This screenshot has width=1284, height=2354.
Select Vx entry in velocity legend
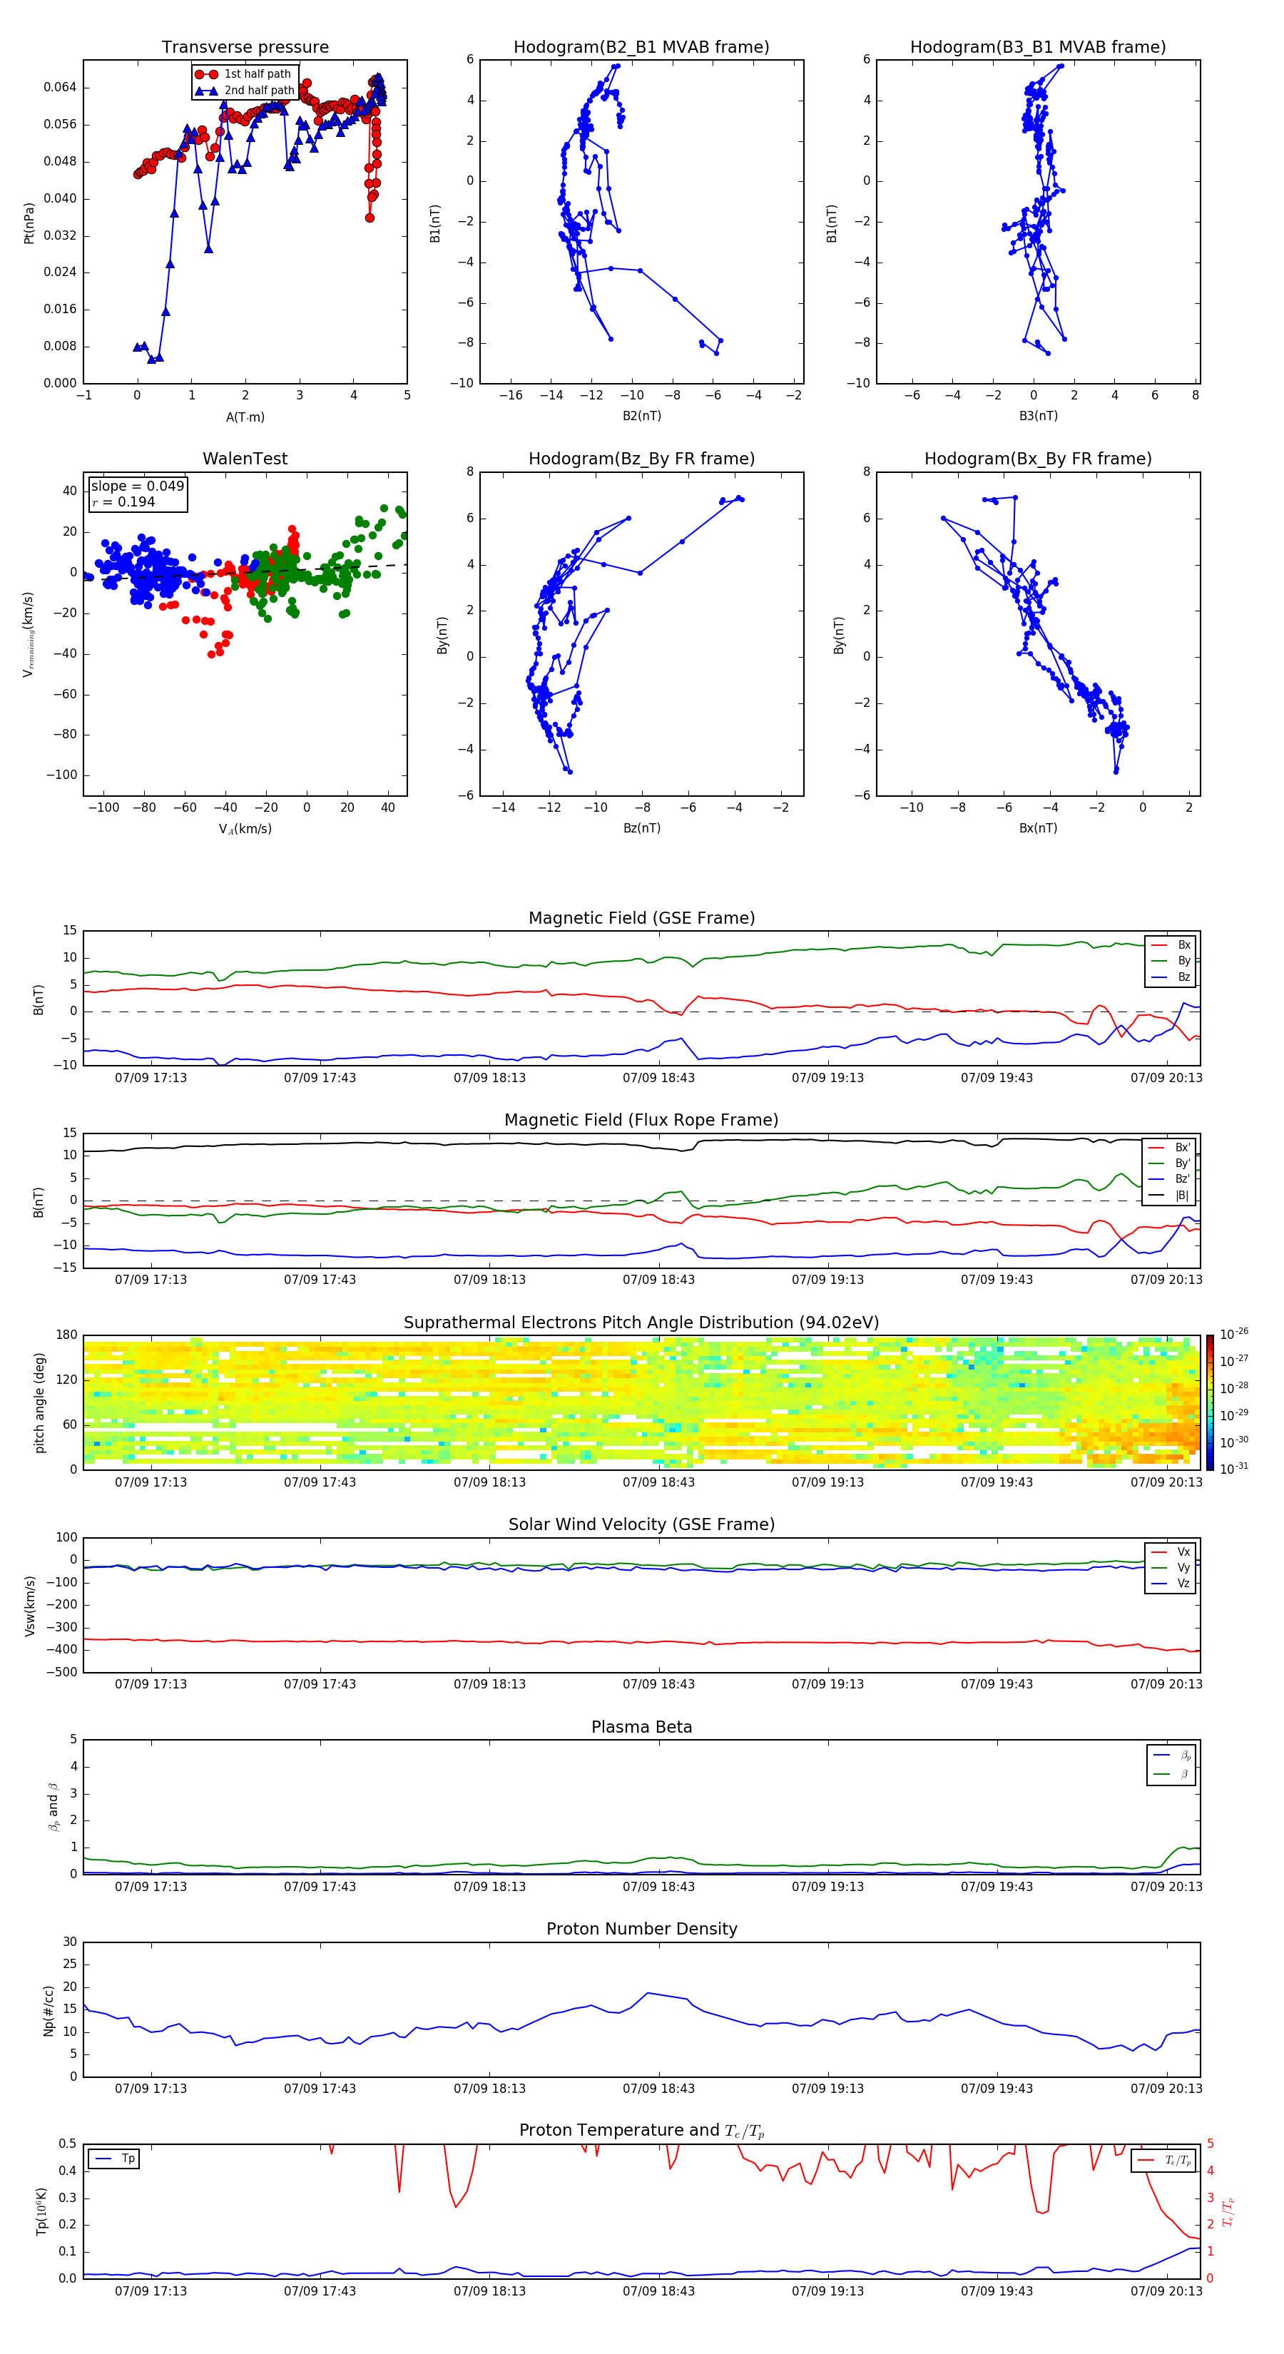(1171, 1553)
